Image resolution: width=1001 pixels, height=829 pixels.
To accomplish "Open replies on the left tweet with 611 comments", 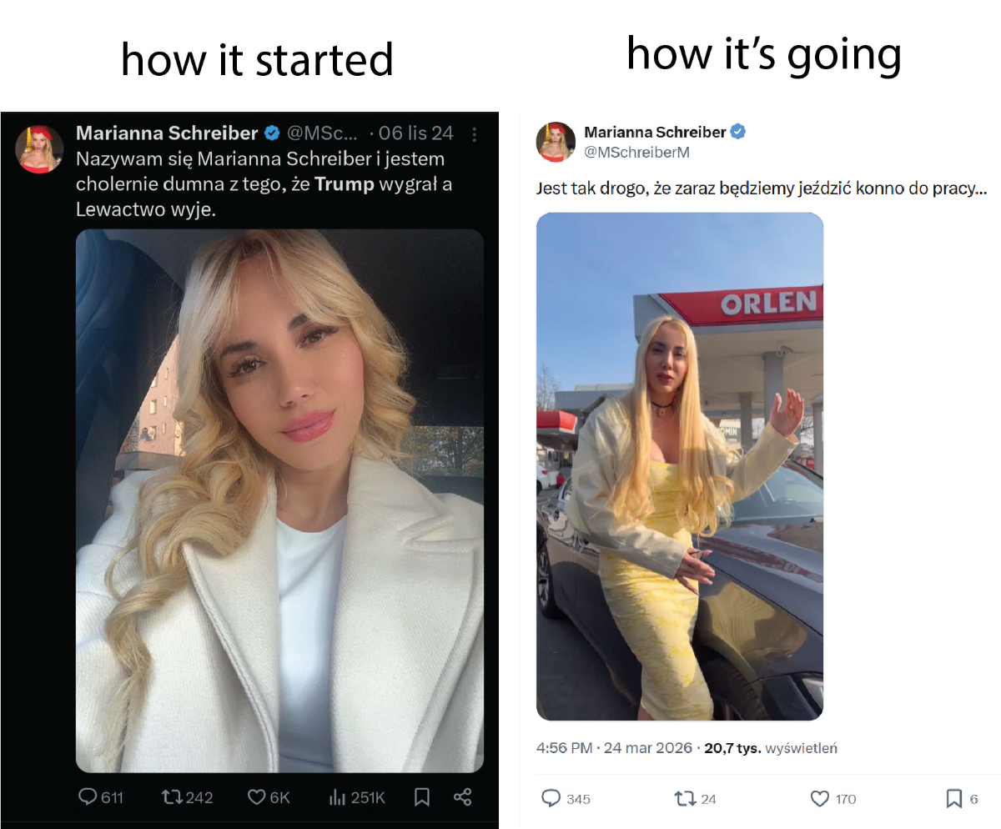I will coord(101,797).
